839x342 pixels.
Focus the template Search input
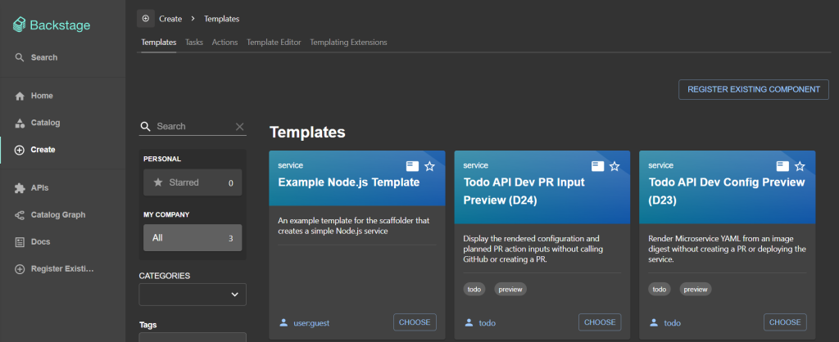tap(193, 127)
